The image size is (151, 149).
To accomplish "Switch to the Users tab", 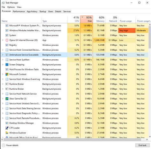I will point(51,11).
